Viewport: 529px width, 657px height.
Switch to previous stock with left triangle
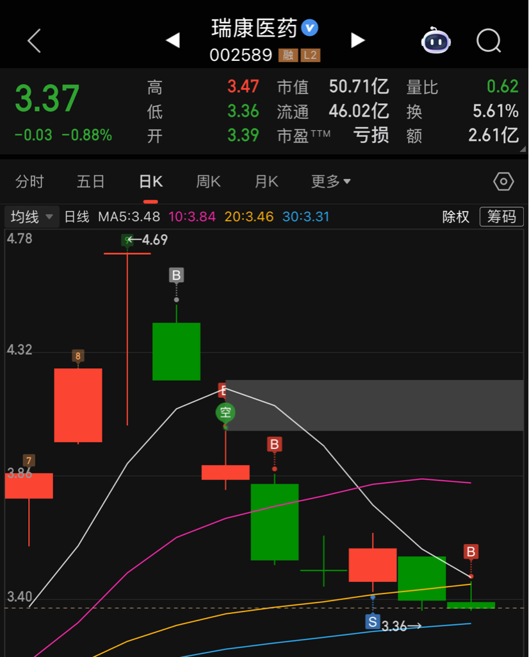point(173,40)
